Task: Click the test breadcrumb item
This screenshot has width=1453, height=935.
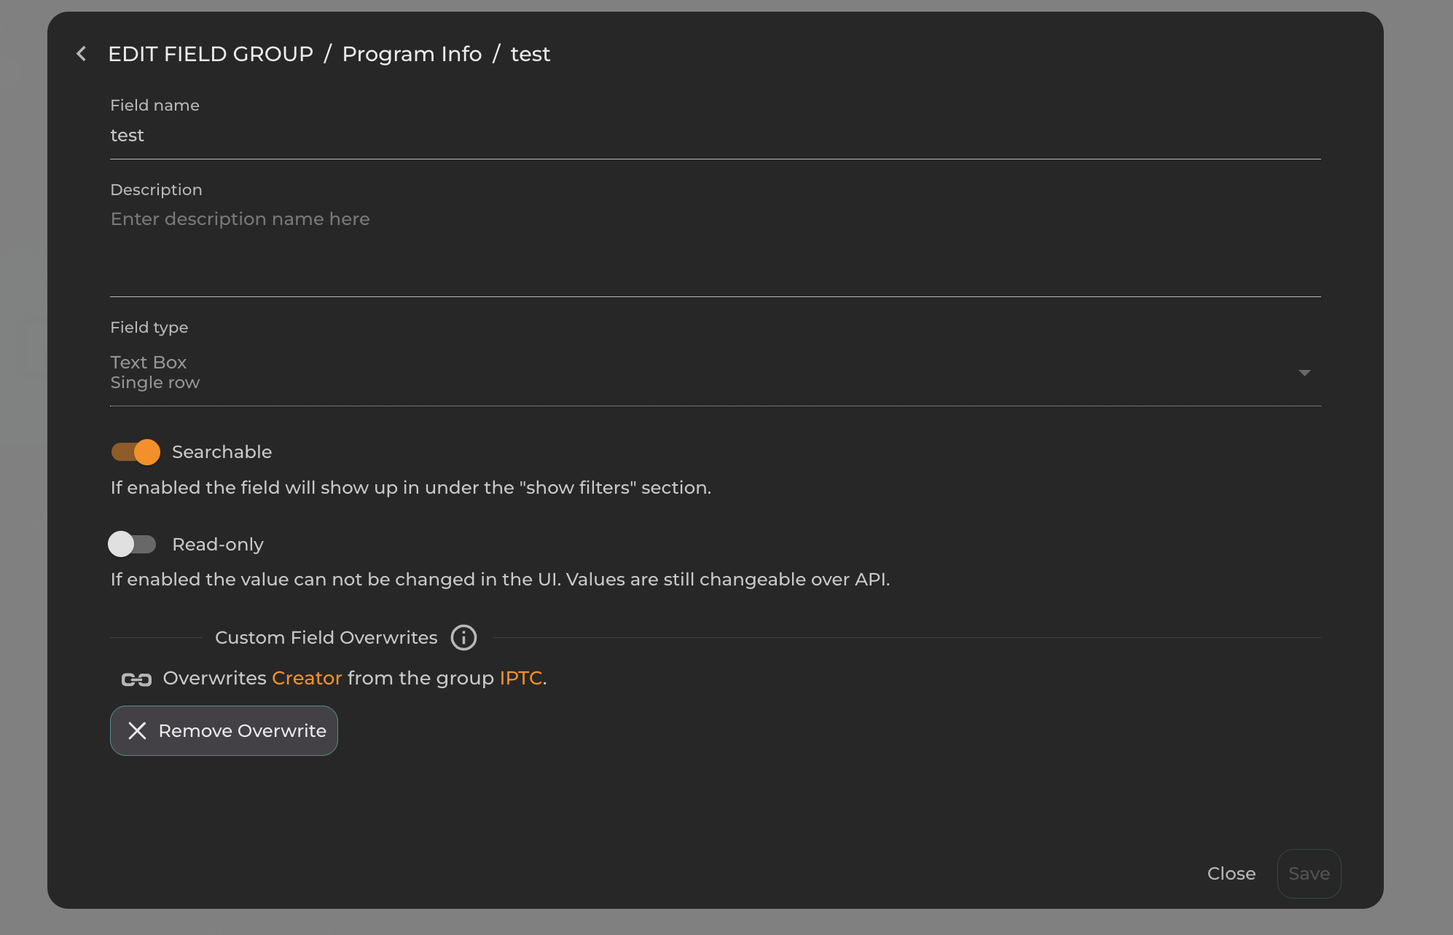Action: pyautogui.click(x=530, y=54)
